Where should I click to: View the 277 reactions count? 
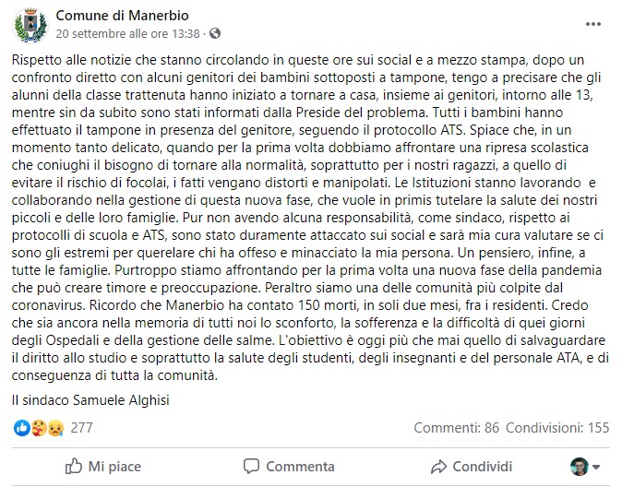(82, 428)
